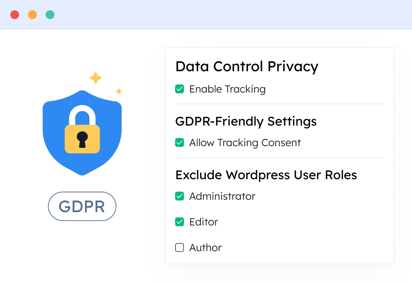
Task: Check the Author role checkbox
Action: click(x=180, y=247)
